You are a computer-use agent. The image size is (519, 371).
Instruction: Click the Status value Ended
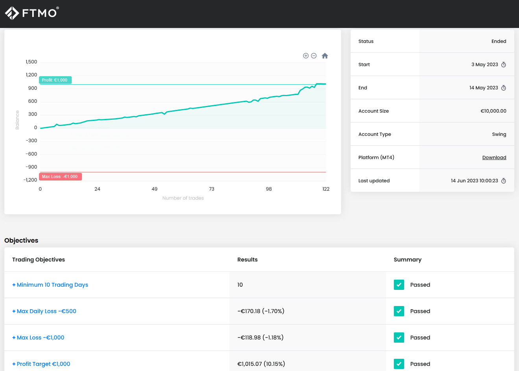coord(499,41)
